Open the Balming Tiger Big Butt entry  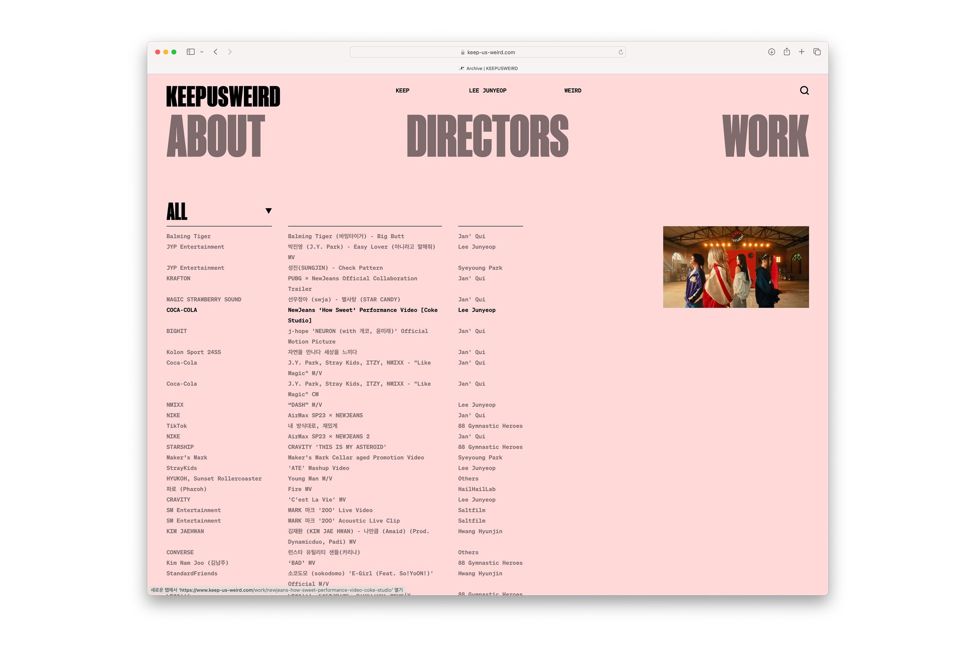(346, 236)
